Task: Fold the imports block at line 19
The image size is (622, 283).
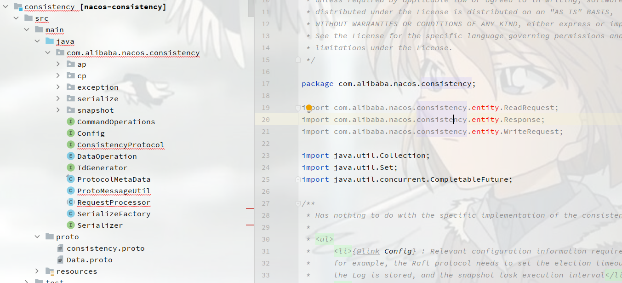Action: point(298,108)
